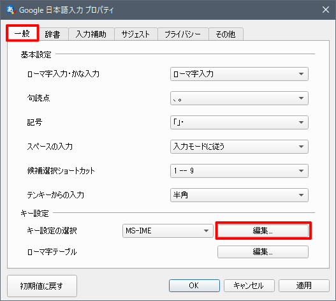Open the 入力補助 tab
The height and width of the screenshot is (301, 336).
[91, 34]
